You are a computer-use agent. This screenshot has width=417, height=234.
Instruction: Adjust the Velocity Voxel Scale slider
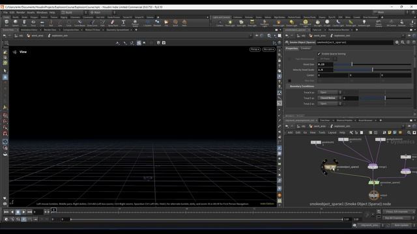(372, 70)
